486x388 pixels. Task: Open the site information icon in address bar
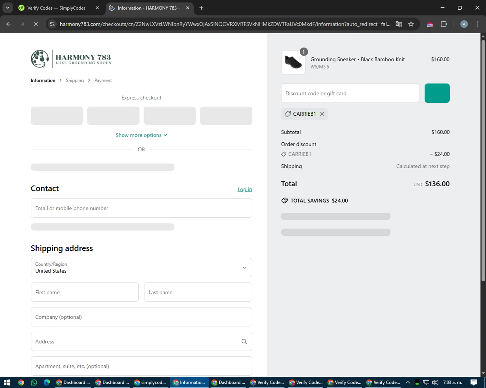pos(52,24)
